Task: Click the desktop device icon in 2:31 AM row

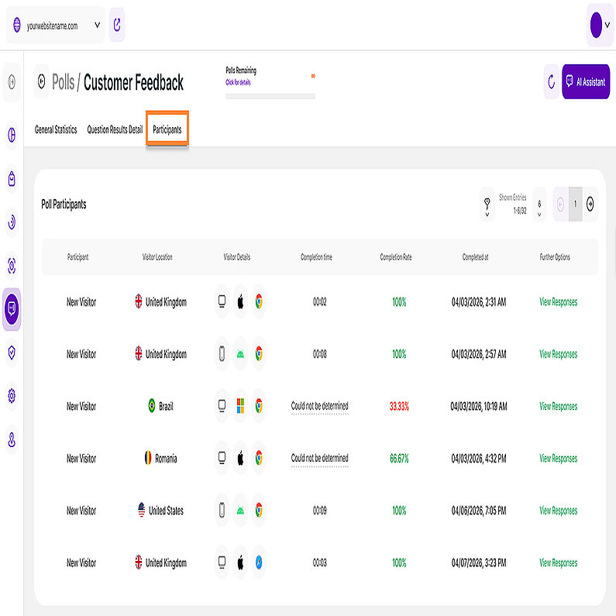Action: pos(222,301)
